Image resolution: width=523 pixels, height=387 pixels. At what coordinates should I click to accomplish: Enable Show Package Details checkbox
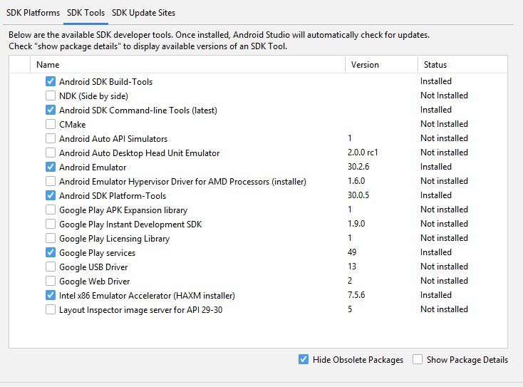pyautogui.click(x=418, y=359)
